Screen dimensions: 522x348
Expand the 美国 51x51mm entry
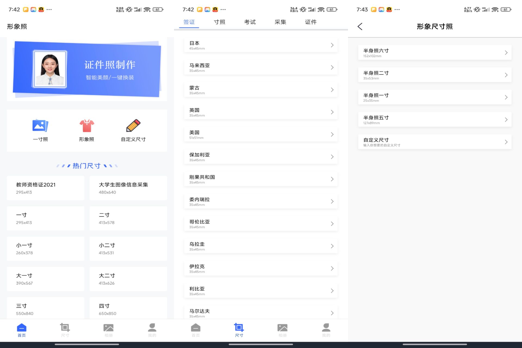pos(260,134)
